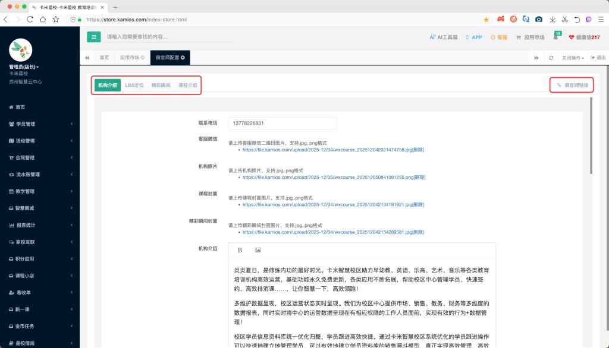Viewport: 609px width, 348px height.
Task: Click the refresh icon in the tab bar
Action: point(551,58)
